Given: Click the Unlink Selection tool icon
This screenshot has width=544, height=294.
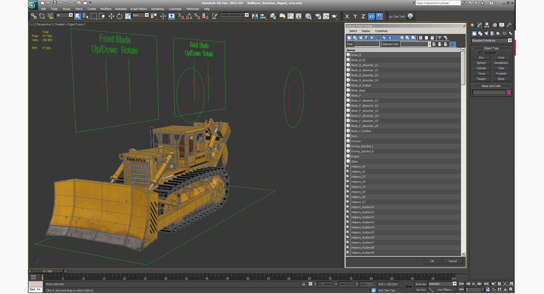Looking at the screenshot, I should click(42, 16).
